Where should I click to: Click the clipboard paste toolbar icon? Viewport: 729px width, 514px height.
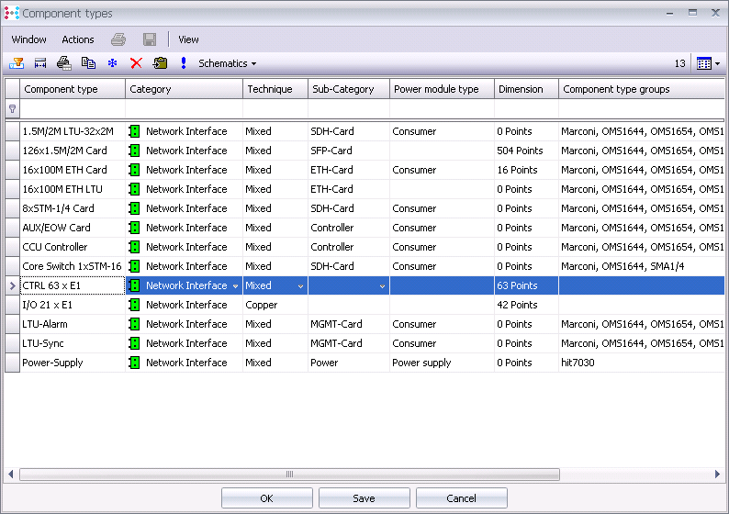point(161,63)
